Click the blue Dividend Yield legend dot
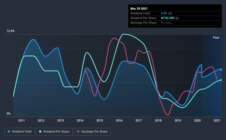This screenshot has height=140, width=226. [x=9, y=131]
